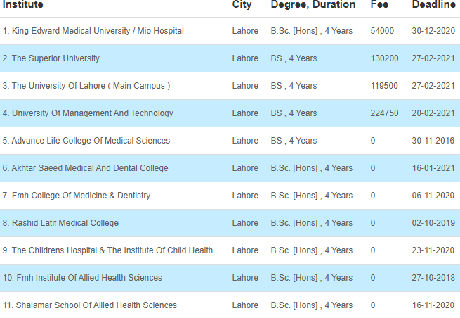Open King Edward Medical University / Mio Hospital
460x318 pixels.
point(93,31)
